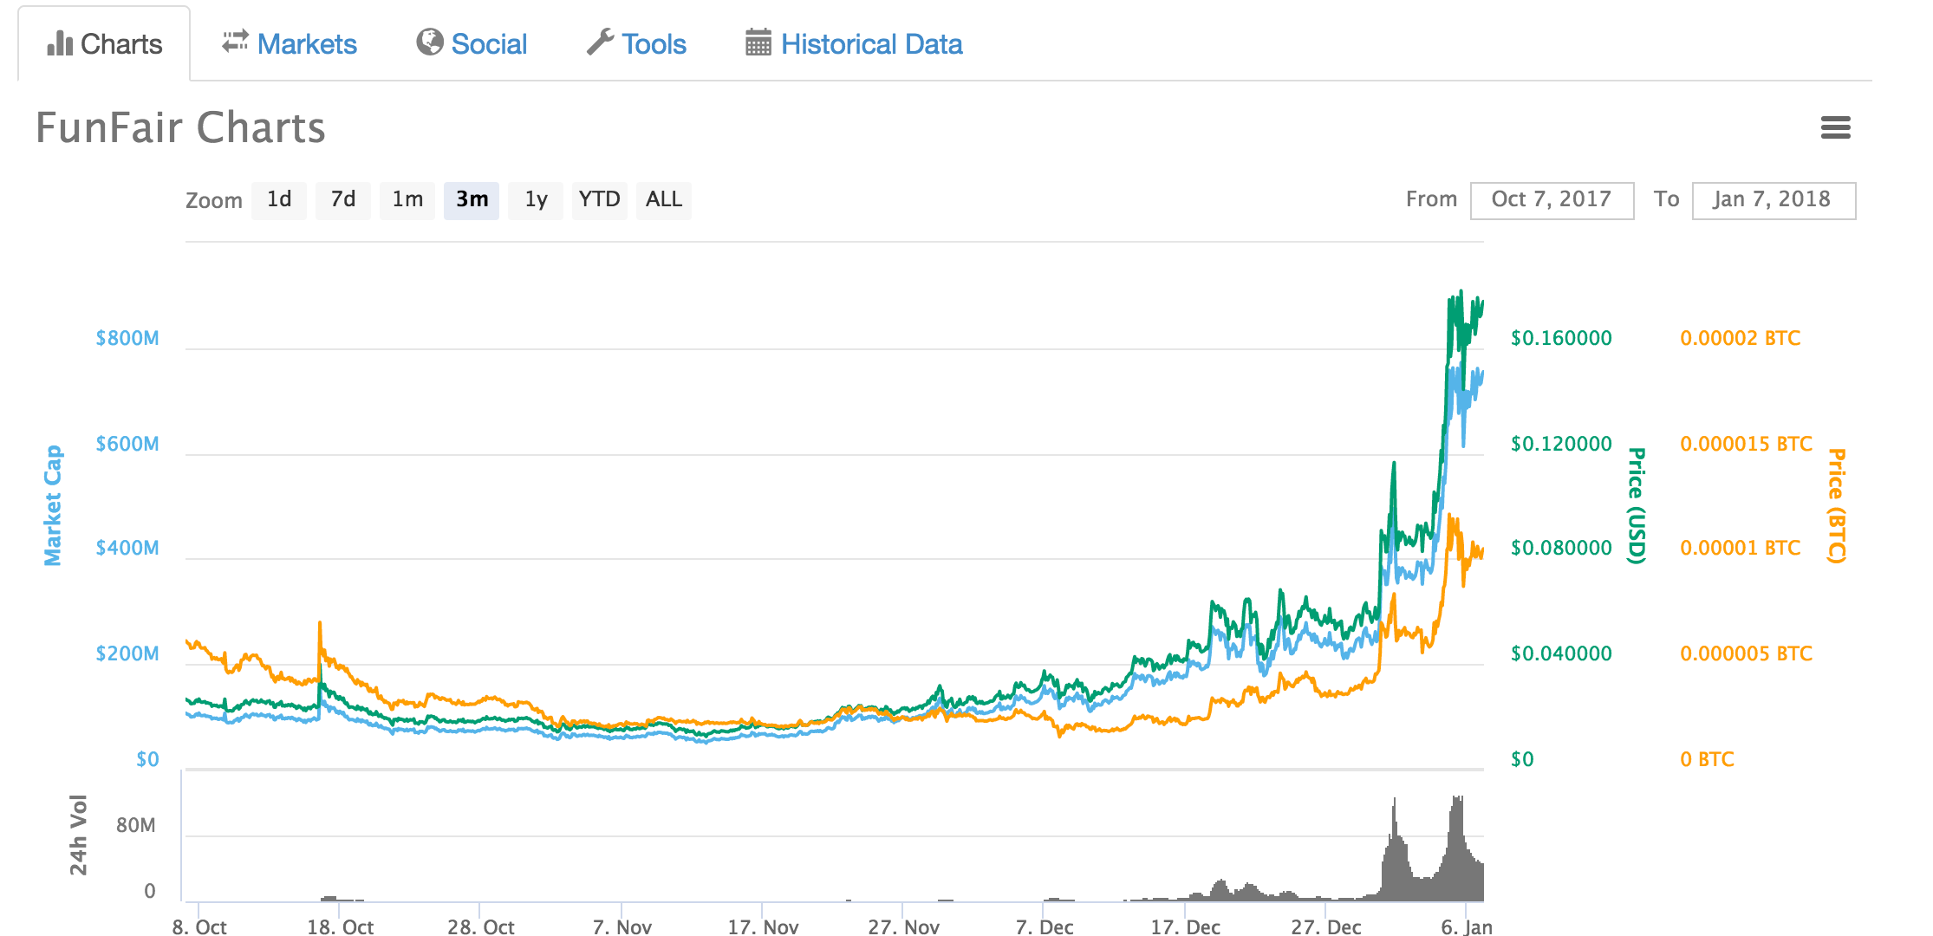Set zoom range to 7d

pos(343,200)
